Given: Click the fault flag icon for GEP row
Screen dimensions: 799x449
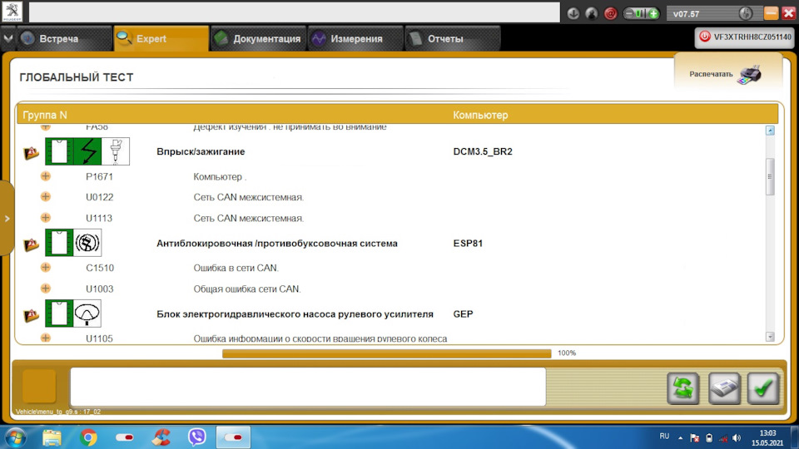Looking at the screenshot, I should pos(31,315).
